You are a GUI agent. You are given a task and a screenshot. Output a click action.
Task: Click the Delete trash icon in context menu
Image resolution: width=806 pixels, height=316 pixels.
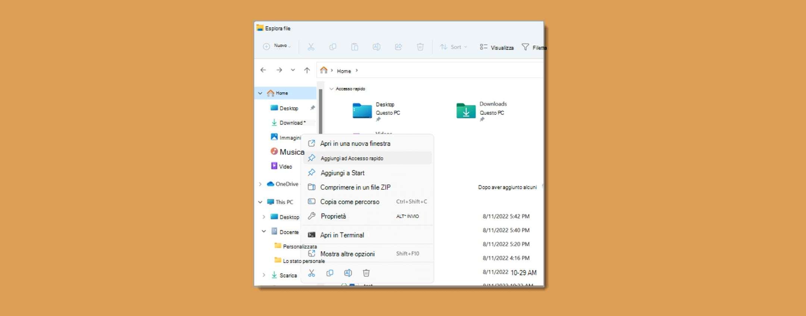coord(366,273)
